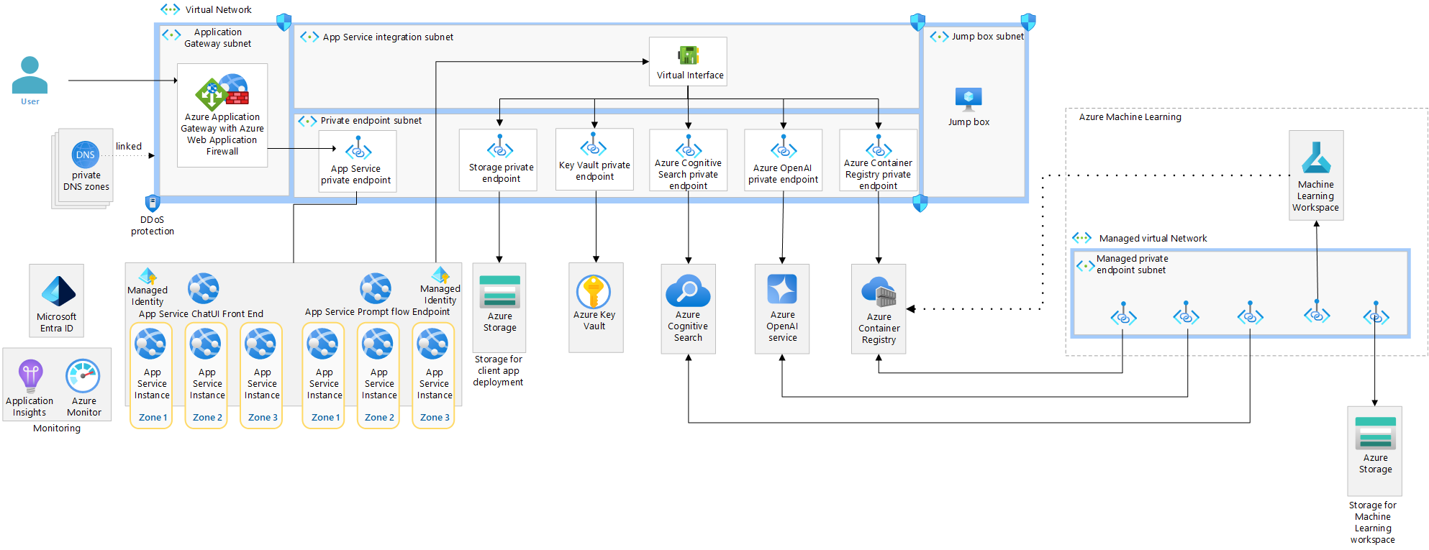1429x550 pixels.
Task: Select the Application Gateway subnet bracket icon
Action: click(171, 35)
